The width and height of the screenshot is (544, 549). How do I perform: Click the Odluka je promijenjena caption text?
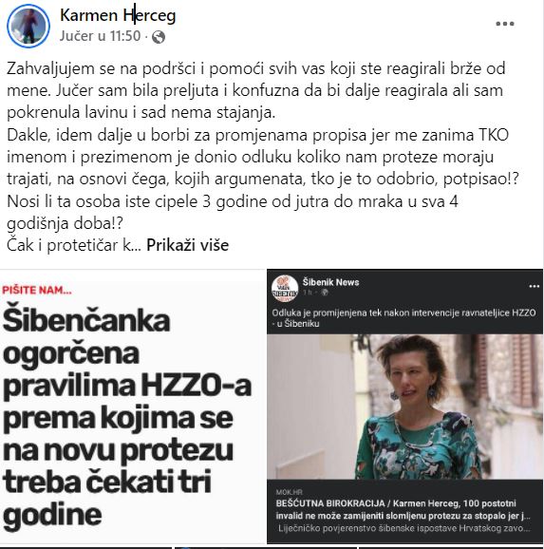(x=403, y=318)
